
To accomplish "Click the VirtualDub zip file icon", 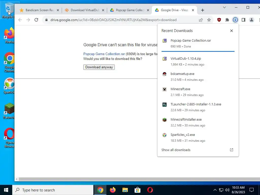I will tap(165, 59).
